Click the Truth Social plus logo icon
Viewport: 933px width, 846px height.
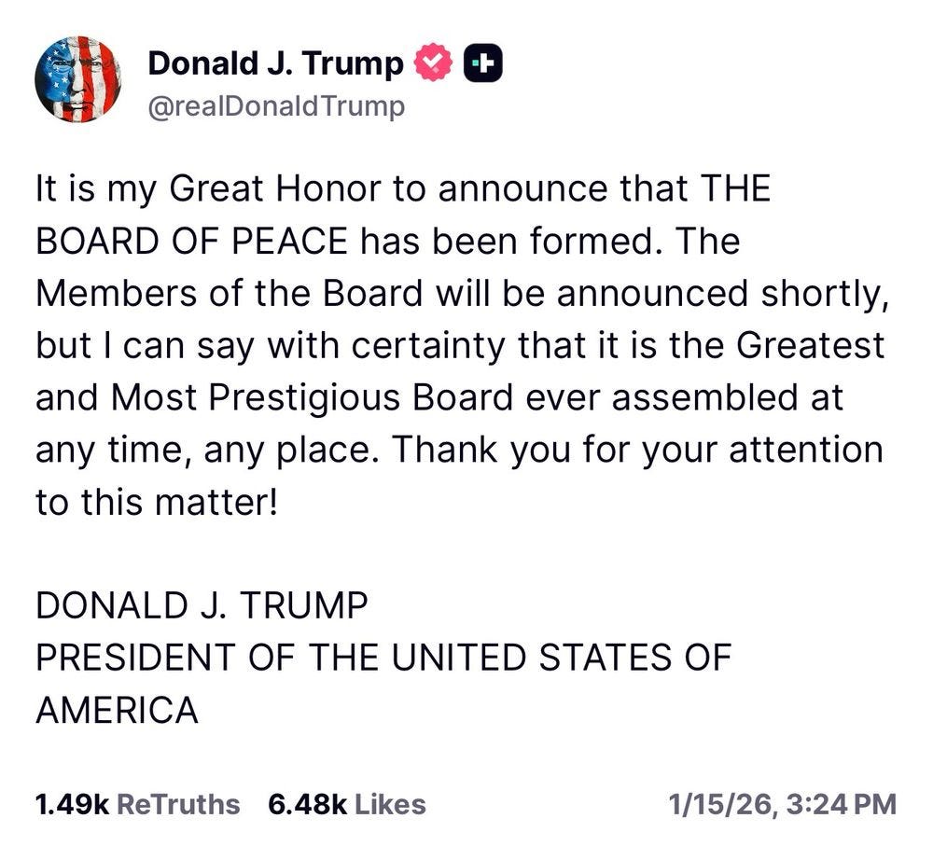pyautogui.click(x=481, y=63)
